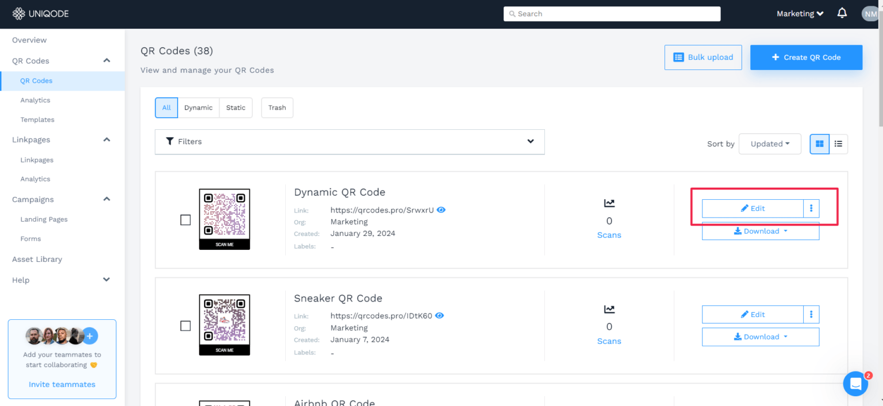The image size is (883, 406).
Task: Click the NM profile avatar
Action: point(869,13)
